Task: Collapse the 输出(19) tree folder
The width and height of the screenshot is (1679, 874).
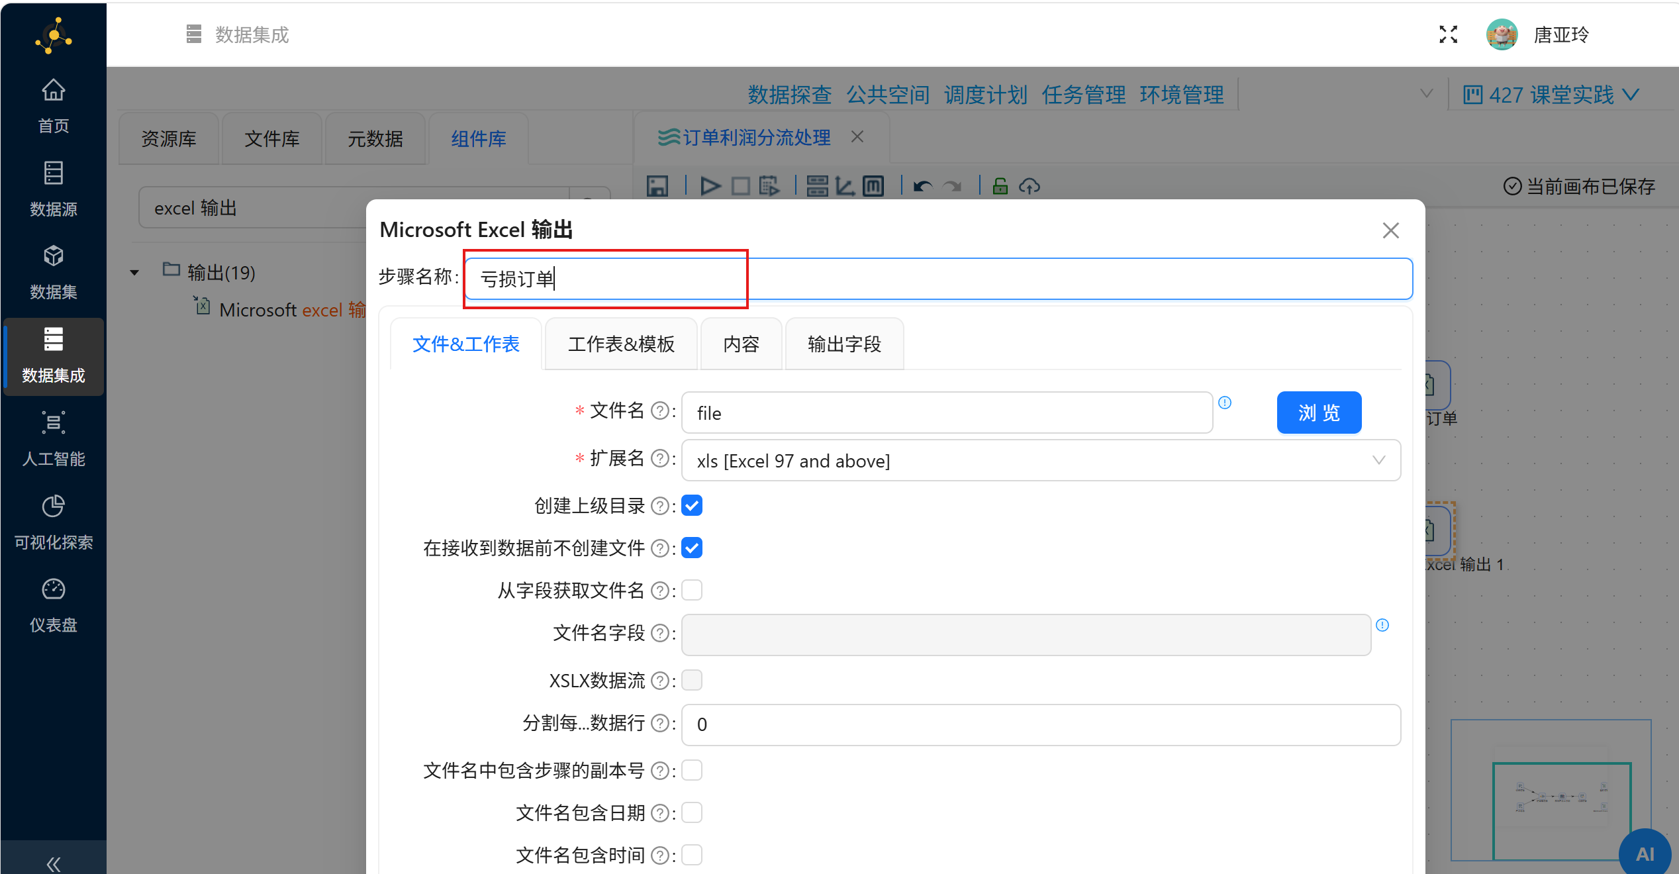Action: pyautogui.click(x=134, y=273)
